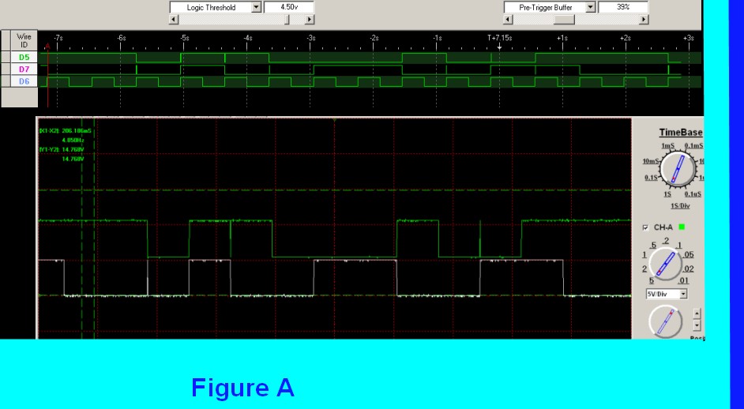This screenshot has height=409, width=744.
Task: Click the 1S/Div timebase readout
Action: click(680, 205)
